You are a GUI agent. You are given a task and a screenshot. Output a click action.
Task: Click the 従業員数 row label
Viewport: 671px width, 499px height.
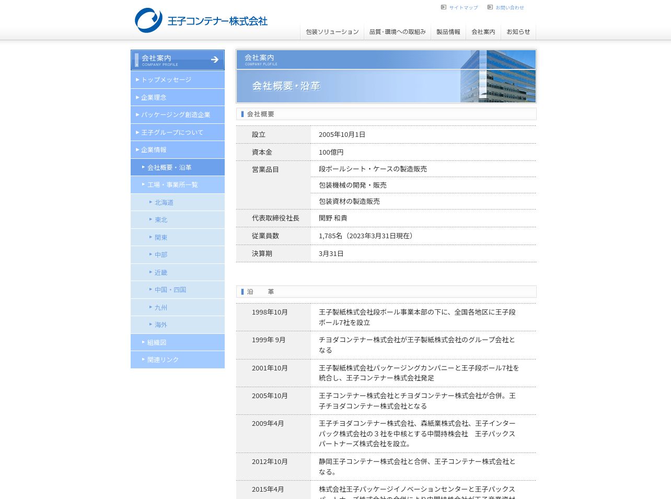tap(265, 236)
